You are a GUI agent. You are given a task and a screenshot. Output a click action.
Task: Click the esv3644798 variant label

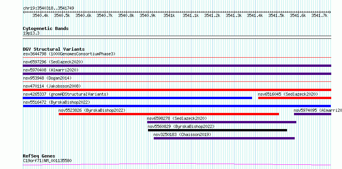pyautogui.click(x=69, y=54)
